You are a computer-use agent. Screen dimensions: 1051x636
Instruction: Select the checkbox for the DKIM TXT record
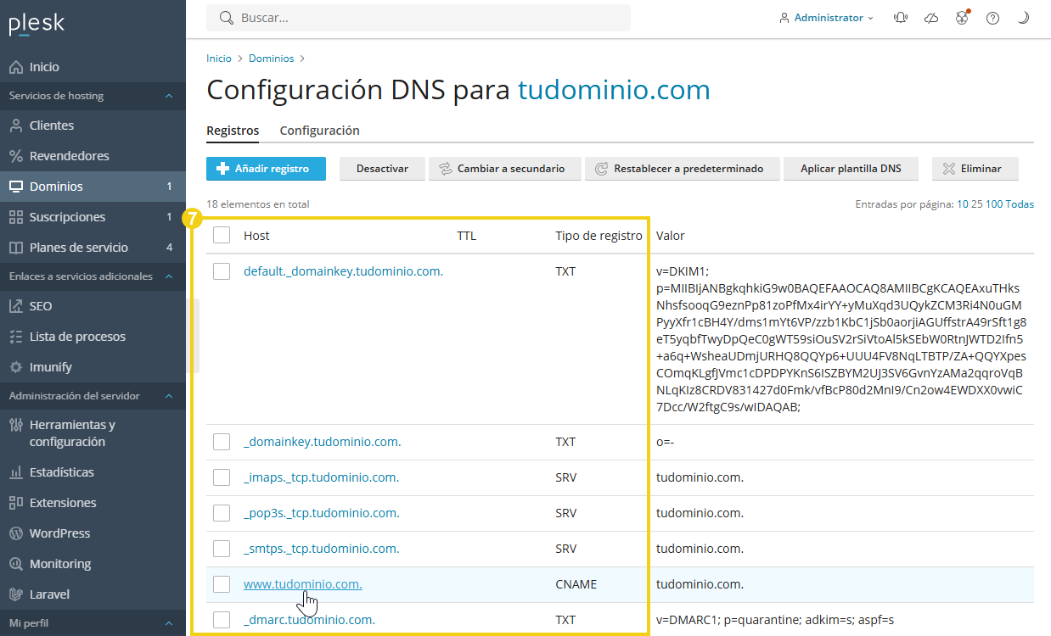(222, 271)
